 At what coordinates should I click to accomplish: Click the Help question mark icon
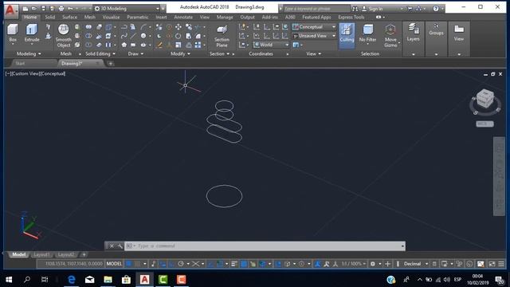pos(436,9)
